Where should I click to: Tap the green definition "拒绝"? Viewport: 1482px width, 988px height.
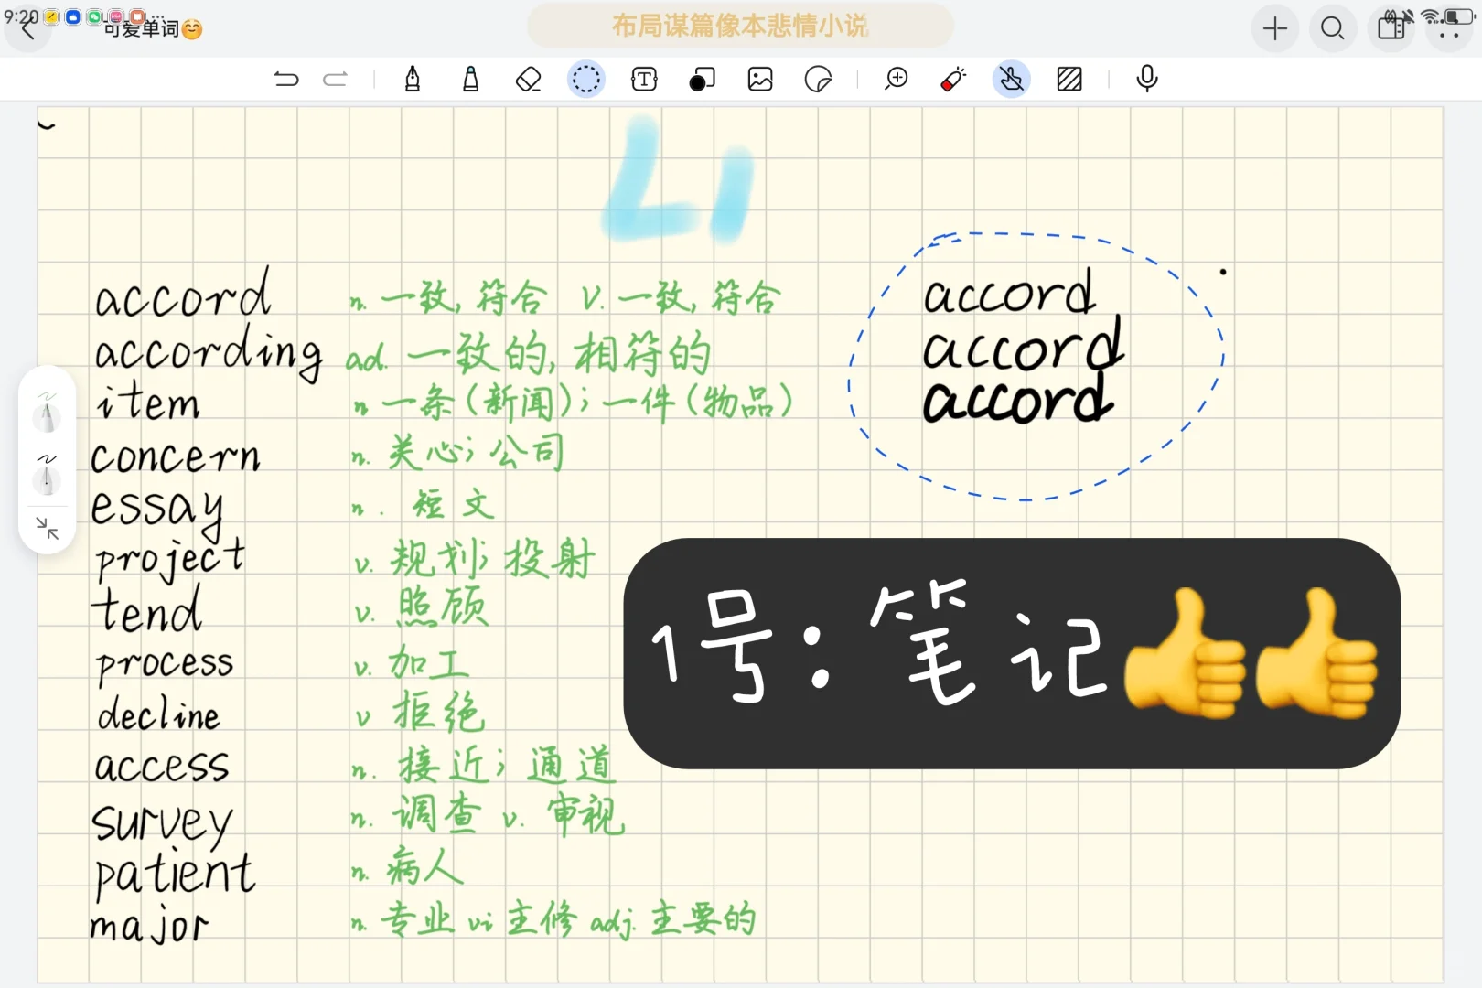(x=439, y=712)
